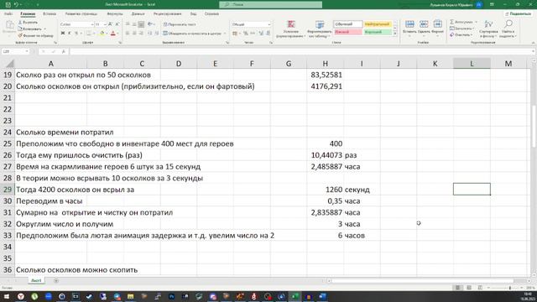Open Windows Start menu
The image size is (537, 302).
[x=7, y=296]
